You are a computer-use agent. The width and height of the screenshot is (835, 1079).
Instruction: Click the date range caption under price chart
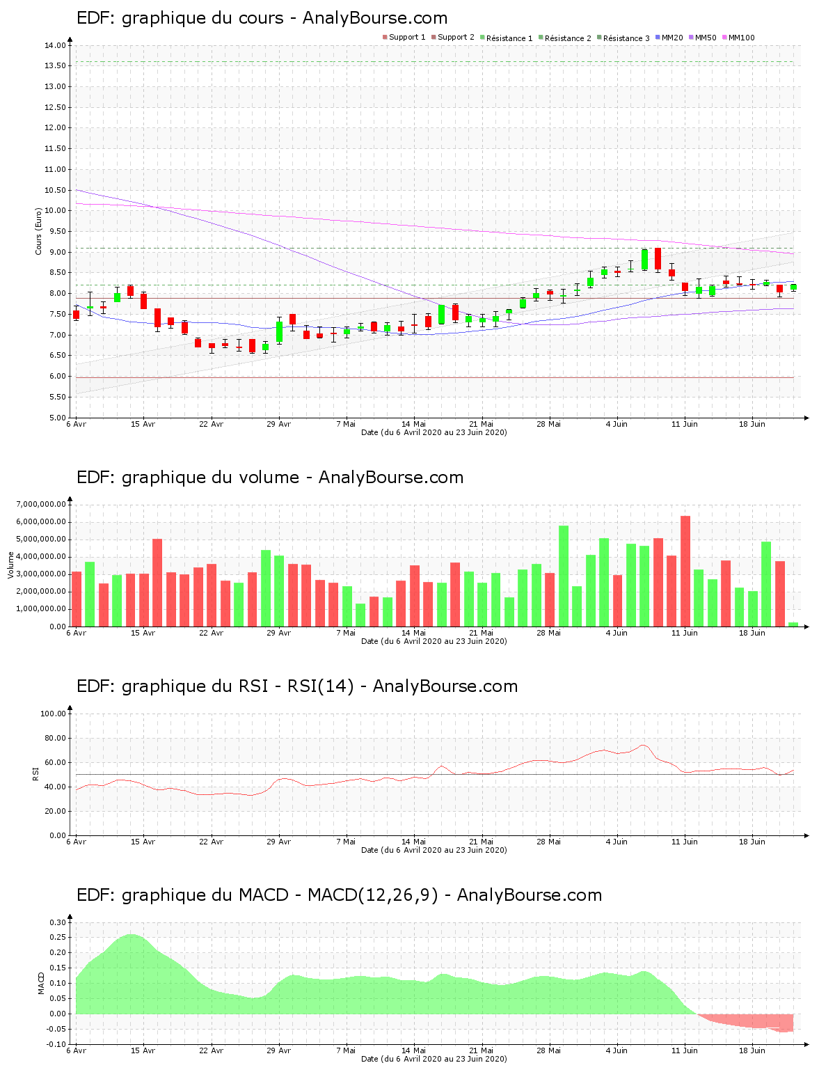[434, 432]
